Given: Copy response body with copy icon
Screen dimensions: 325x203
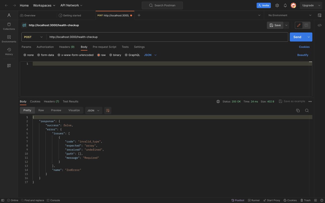Looking at the screenshot, I should pyautogui.click(x=298, y=110).
